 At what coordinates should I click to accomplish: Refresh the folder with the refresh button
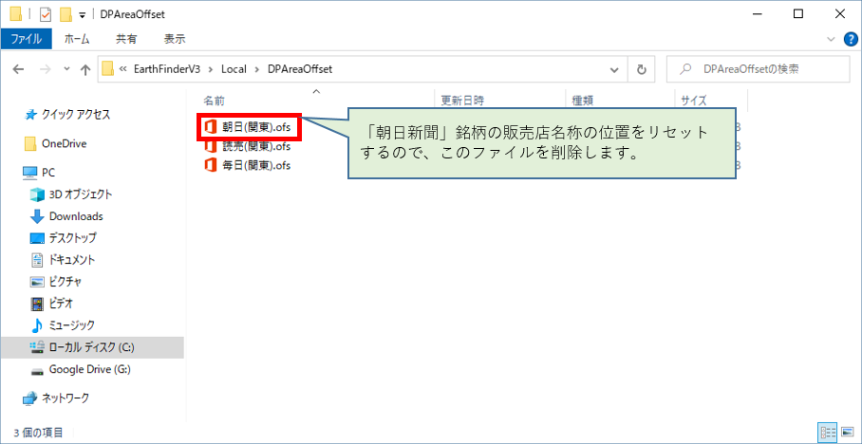click(641, 70)
